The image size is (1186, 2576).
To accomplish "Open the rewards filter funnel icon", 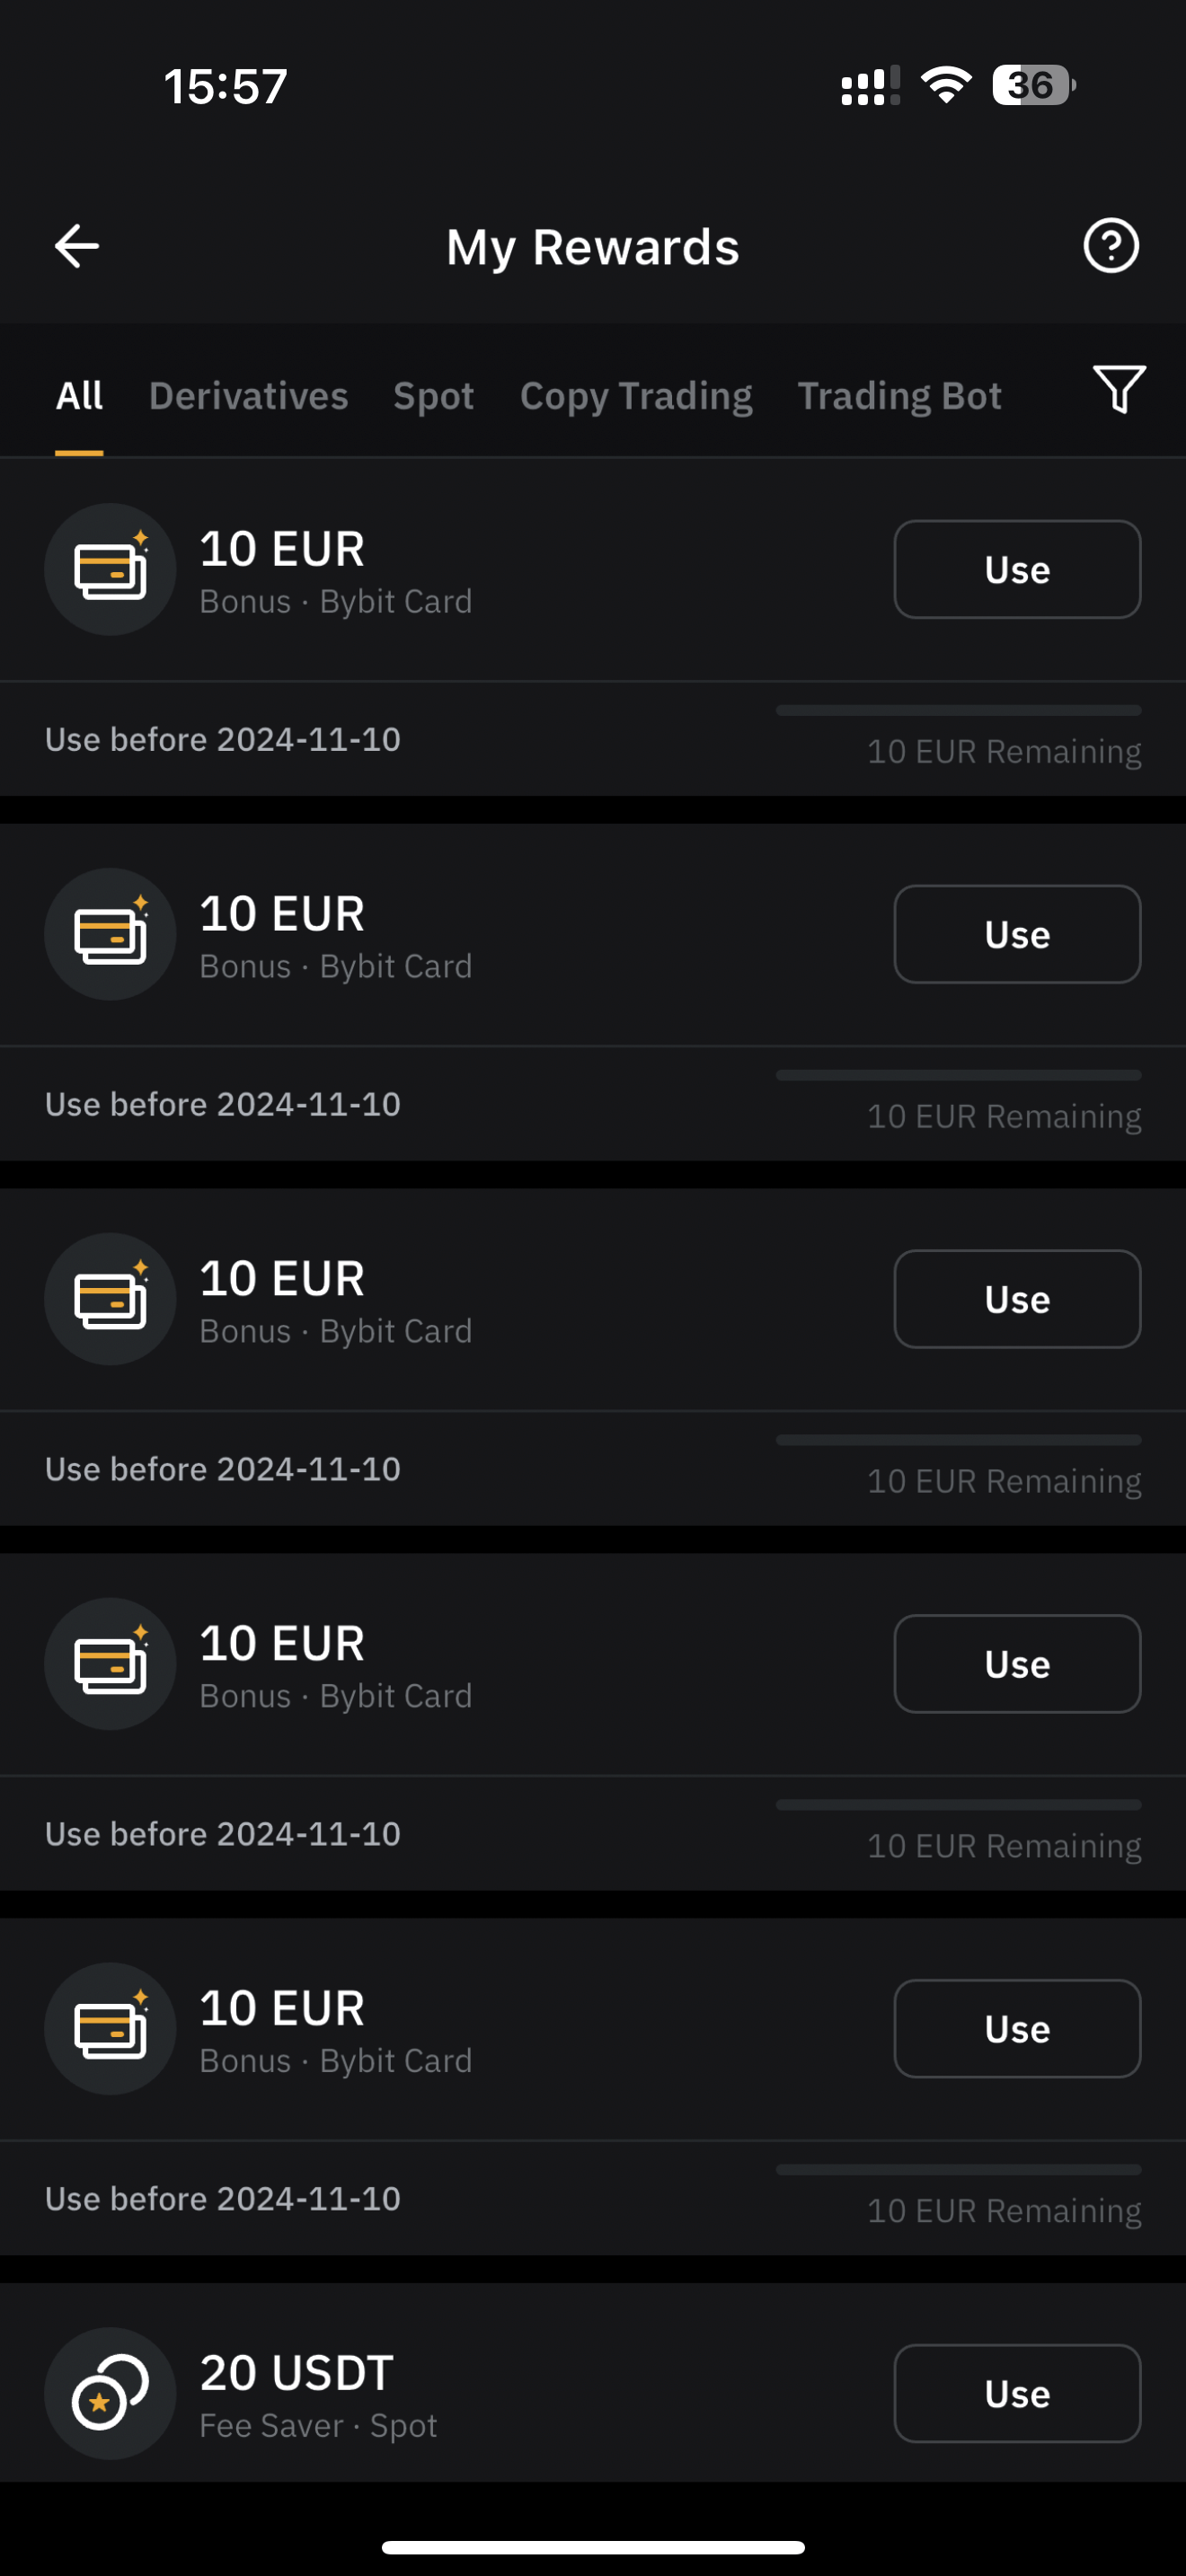I will click(1118, 389).
